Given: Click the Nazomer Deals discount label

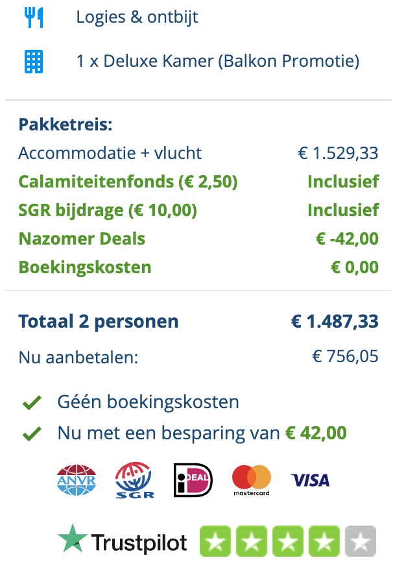Looking at the screenshot, I should (x=82, y=239).
